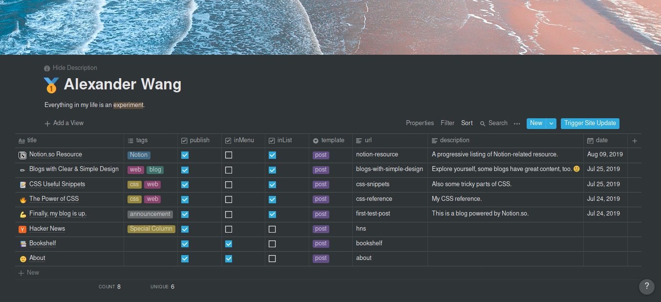The image size is (661, 302).
Task: Click the description text Everything in my life
Action: pyautogui.click(x=94, y=105)
